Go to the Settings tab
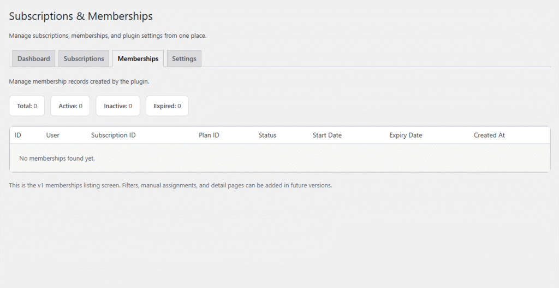The width and height of the screenshot is (559, 288). click(184, 58)
